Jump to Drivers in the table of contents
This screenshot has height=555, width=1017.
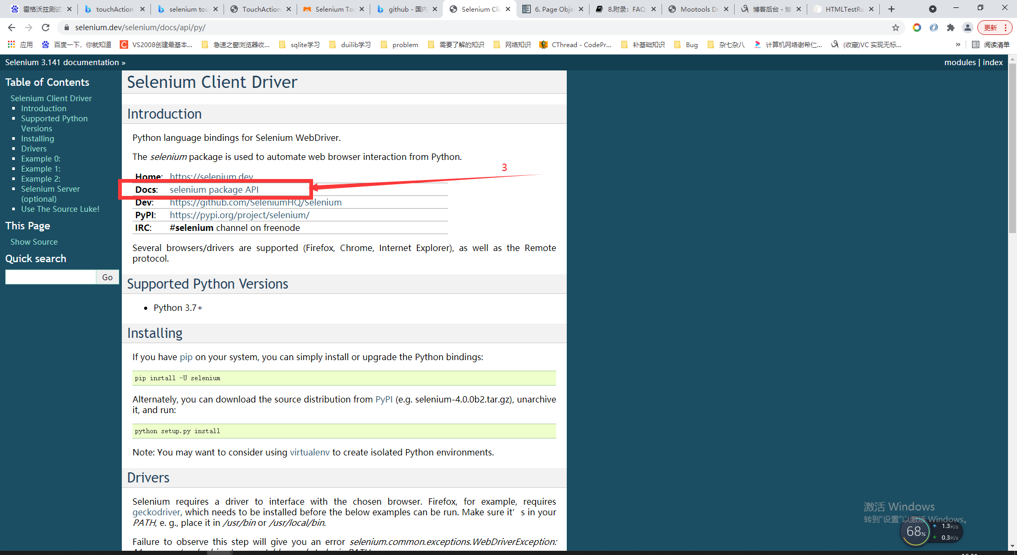(34, 149)
